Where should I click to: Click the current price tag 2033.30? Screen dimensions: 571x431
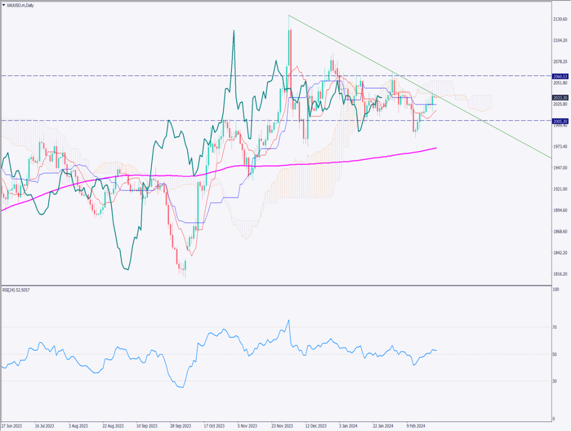pyautogui.click(x=560, y=96)
